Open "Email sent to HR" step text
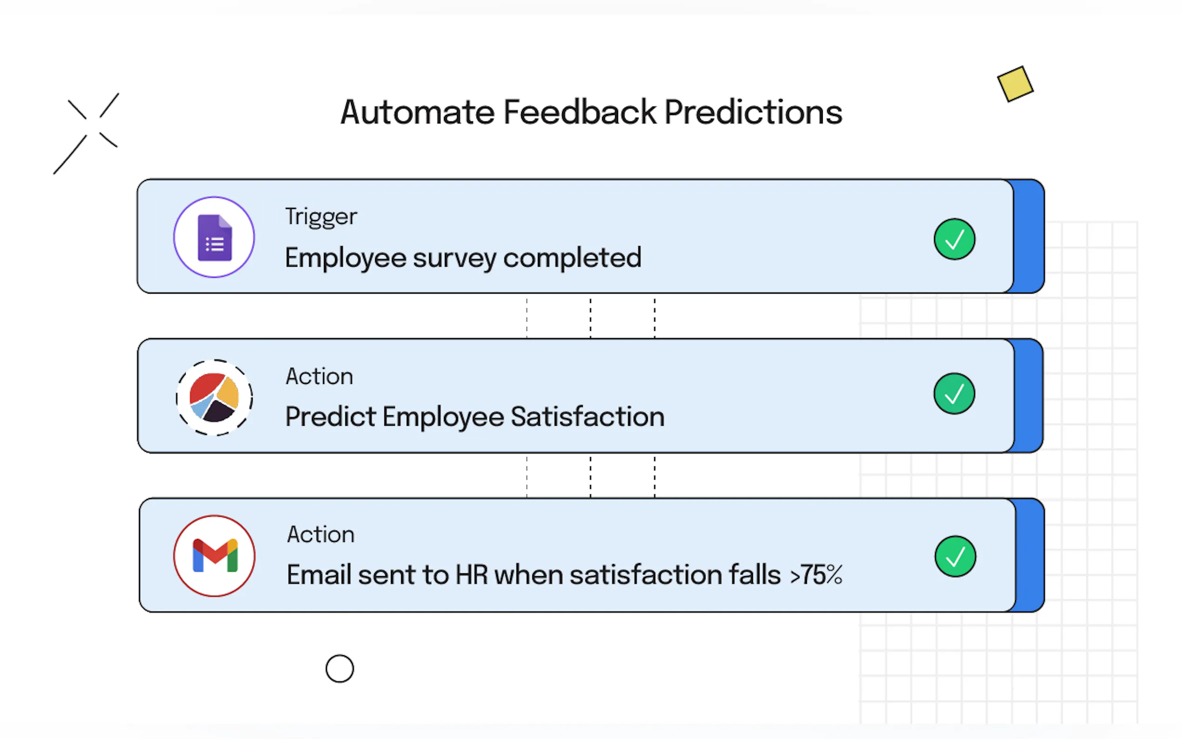The width and height of the screenshot is (1182, 739). coord(564,575)
